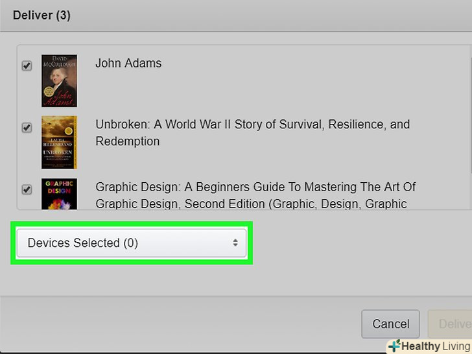Toggle the checkbox beside Unbroken
Image resolution: width=472 pixels, height=354 pixels.
(x=27, y=127)
